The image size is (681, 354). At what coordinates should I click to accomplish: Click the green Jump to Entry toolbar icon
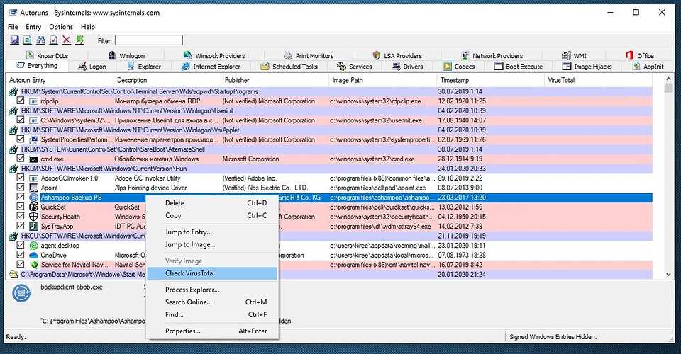80,40
